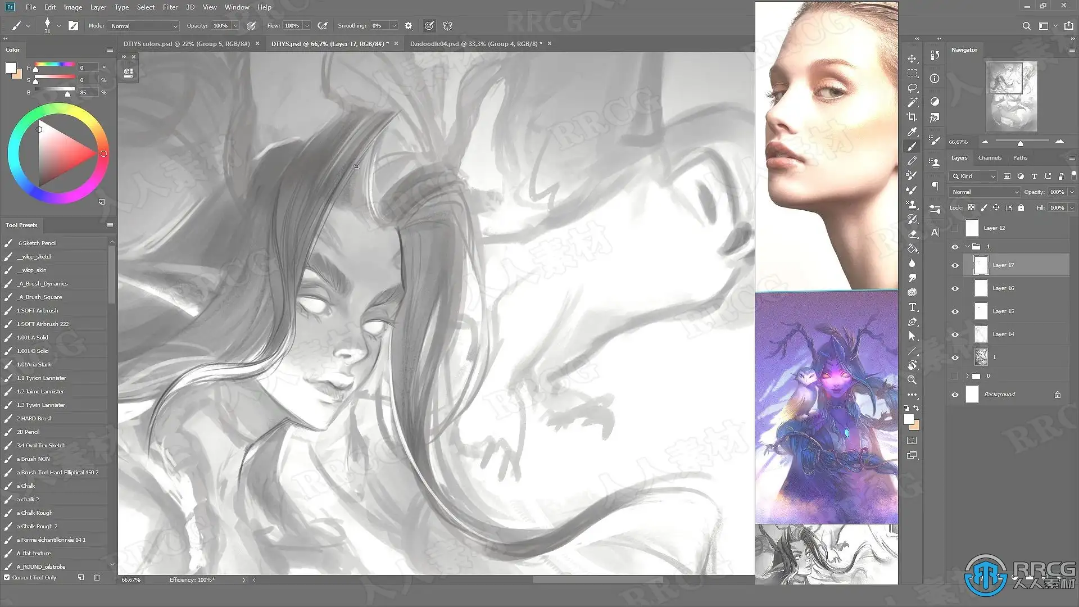Screen dimensions: 1079x607
Task: Select the Horizontal Type tool
Action: pos(912,307)
